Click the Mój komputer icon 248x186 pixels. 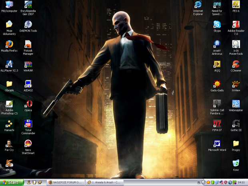[9, 5]
